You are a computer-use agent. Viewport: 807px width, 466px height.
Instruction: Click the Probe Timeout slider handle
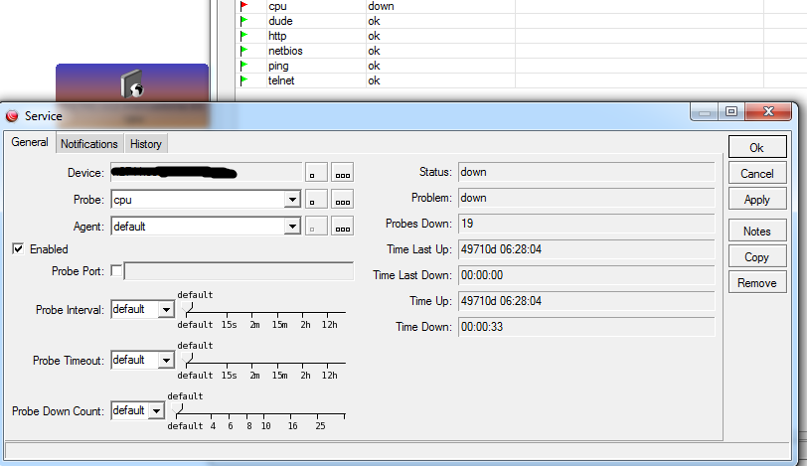coord(187,360)
